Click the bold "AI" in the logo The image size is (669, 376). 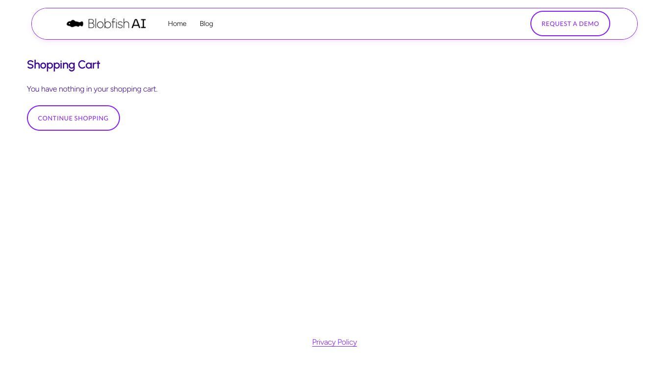139,23
